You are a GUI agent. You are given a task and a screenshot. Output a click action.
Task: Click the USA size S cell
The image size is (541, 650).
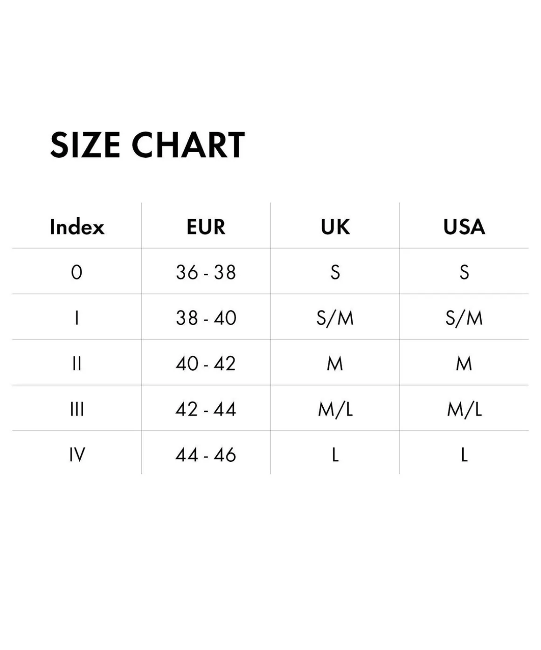[x=464, y=272]
